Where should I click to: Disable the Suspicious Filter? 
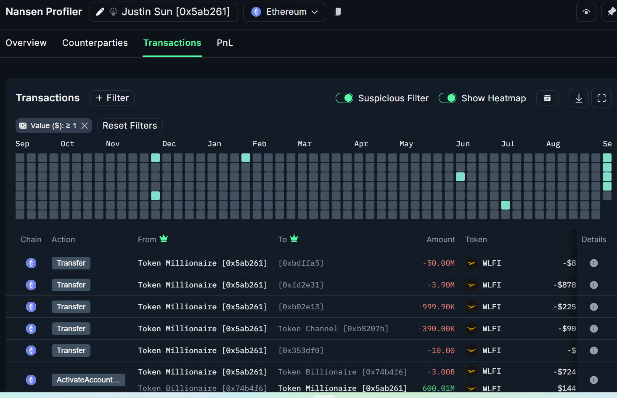point(344,98)
